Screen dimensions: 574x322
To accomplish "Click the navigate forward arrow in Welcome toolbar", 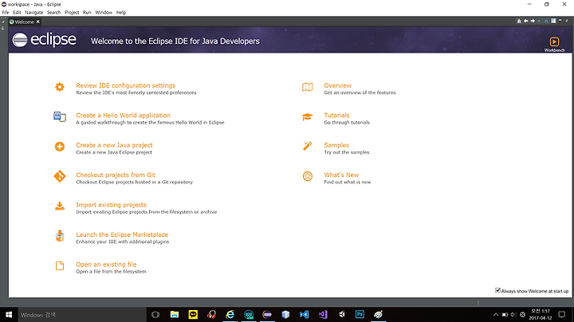I will [533, 22].
